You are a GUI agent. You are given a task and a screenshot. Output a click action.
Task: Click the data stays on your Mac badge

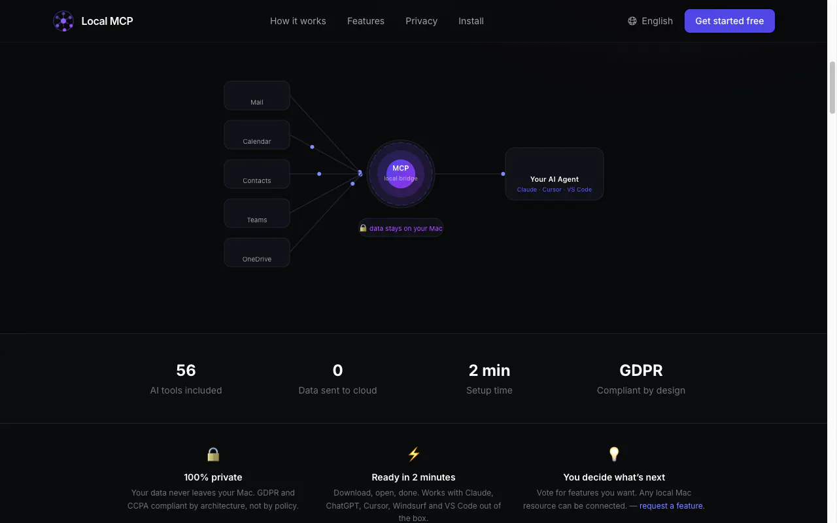(401, 228)
